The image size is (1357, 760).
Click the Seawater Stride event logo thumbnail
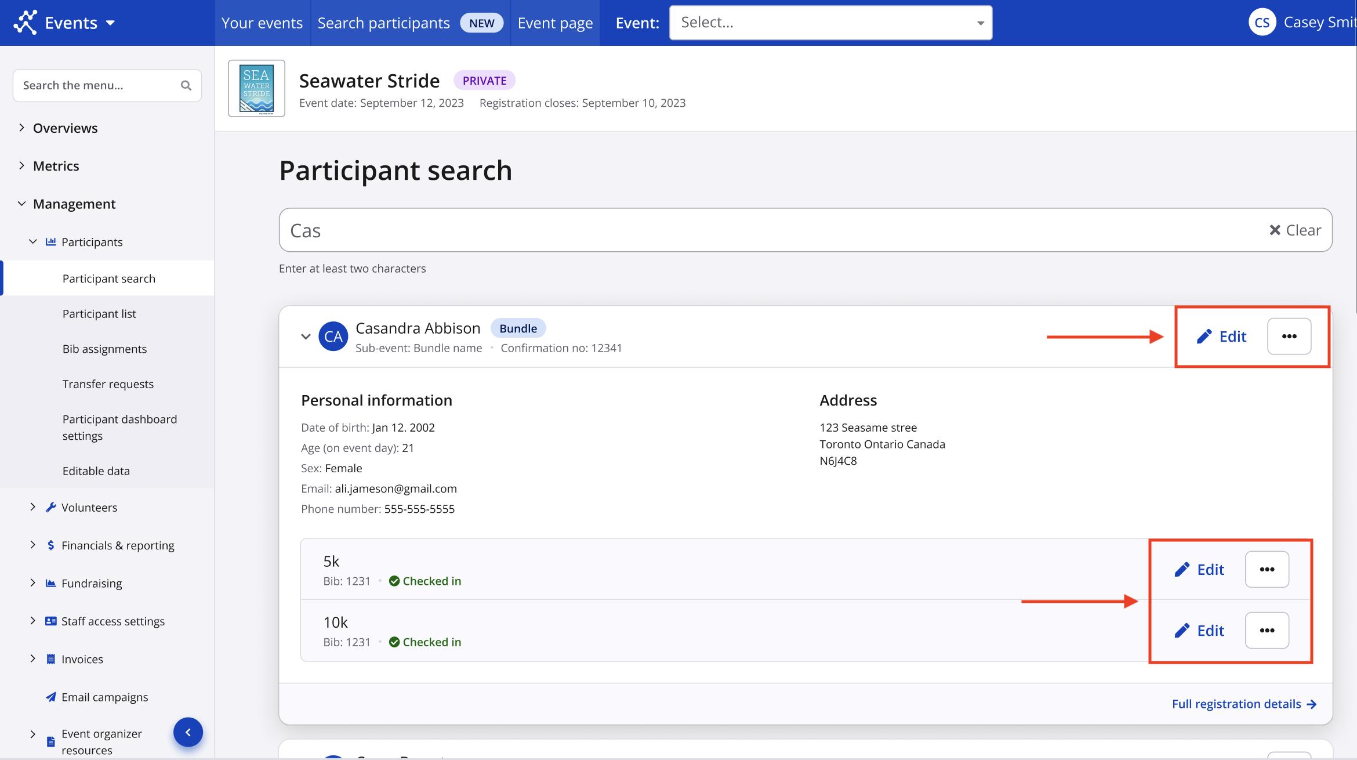[256, 89]
